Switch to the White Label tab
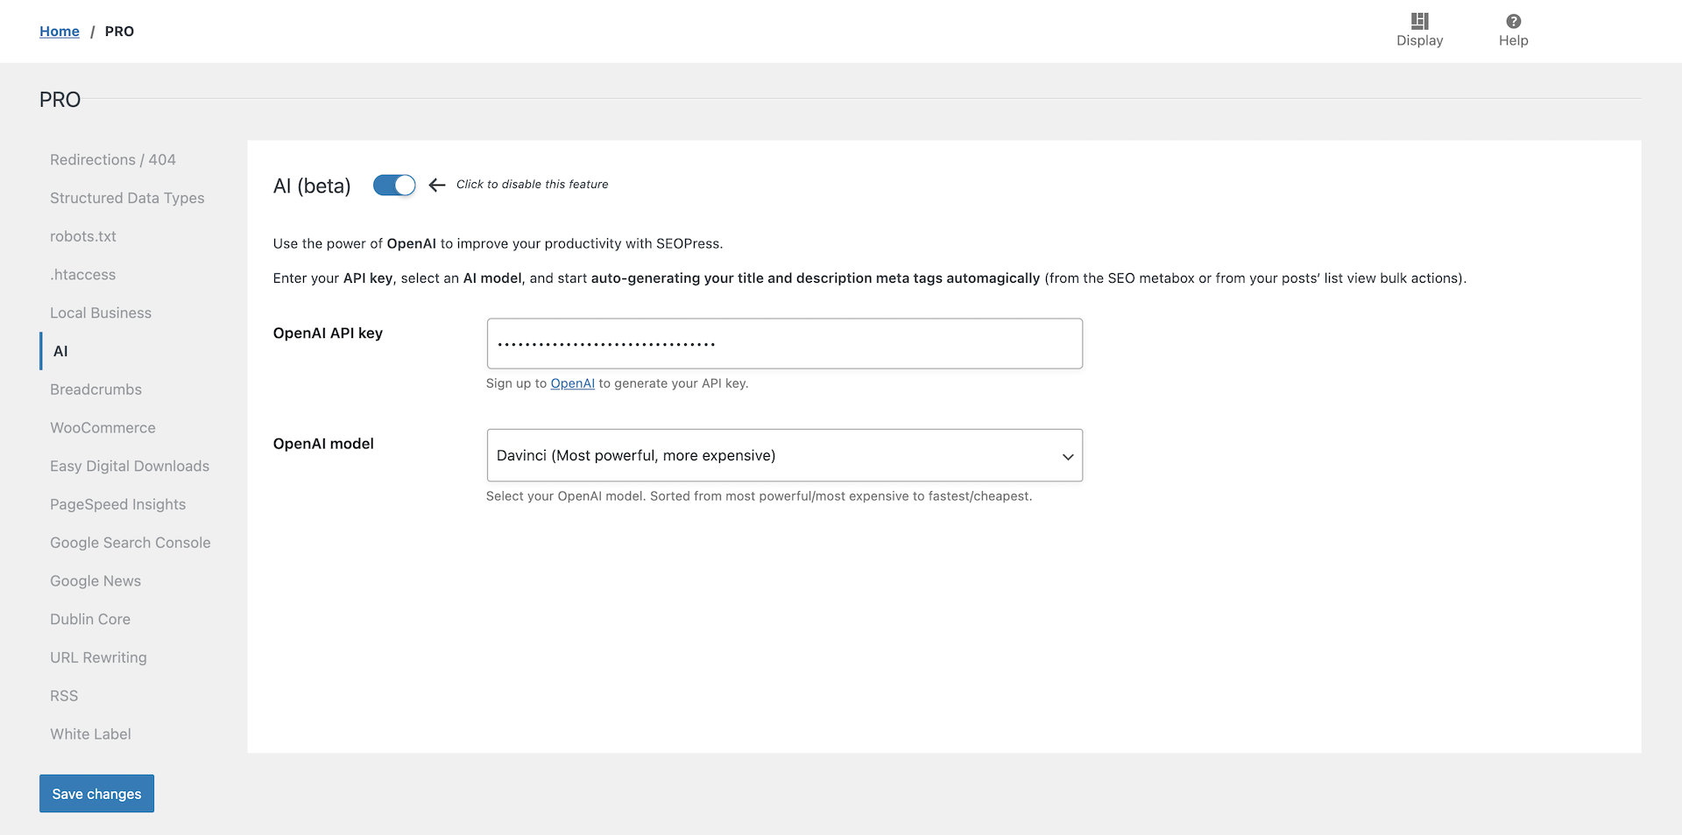This screenshot has height=835, width=1682. click(90, 734)
